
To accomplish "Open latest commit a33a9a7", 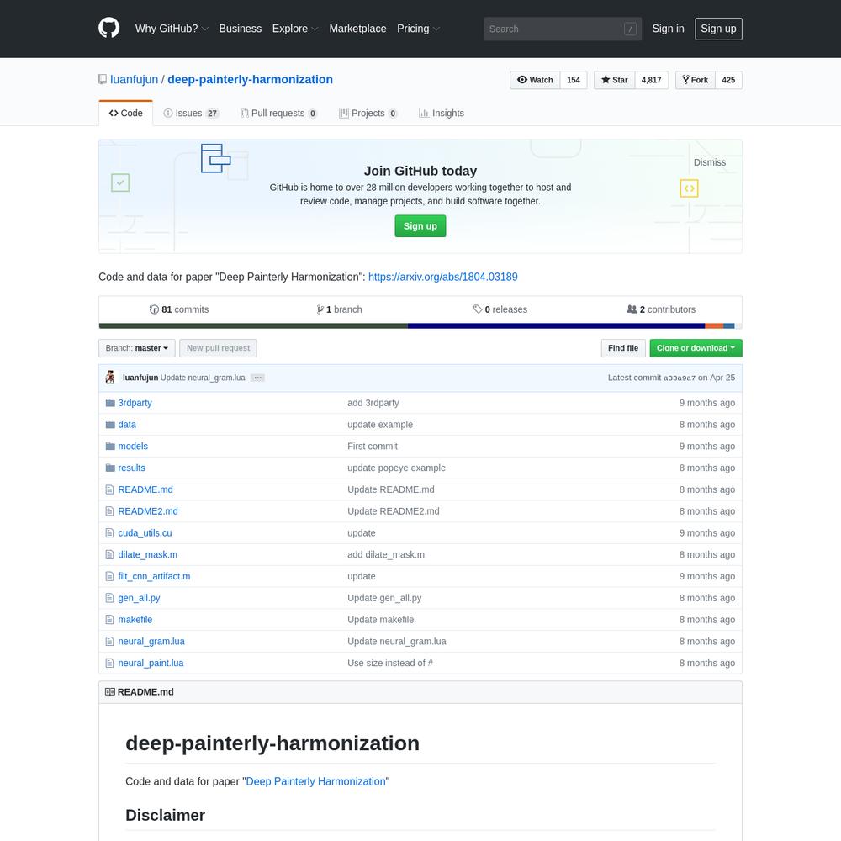I will coord(679,378).
